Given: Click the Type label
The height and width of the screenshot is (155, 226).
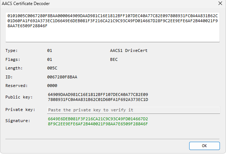Looking at the screenshot, I should (x=11, y=50).
